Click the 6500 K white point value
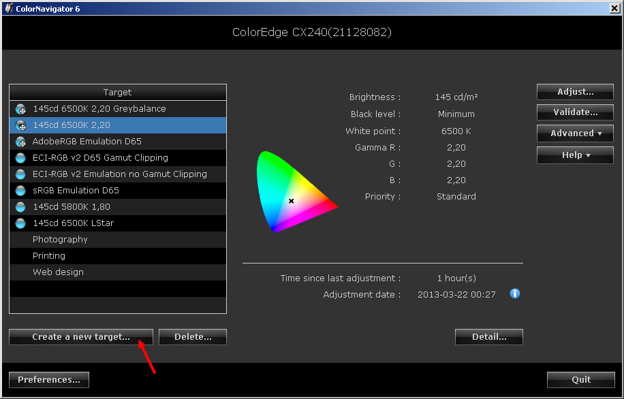The image size is (624, 399). [456, 131]
